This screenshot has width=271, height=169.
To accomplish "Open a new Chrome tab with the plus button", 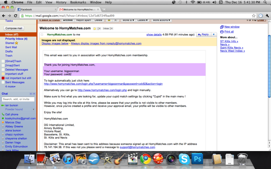I will (x=104, y=10).
